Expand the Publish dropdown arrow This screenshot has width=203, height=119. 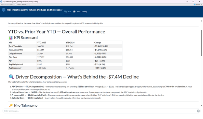coord(202,5)
